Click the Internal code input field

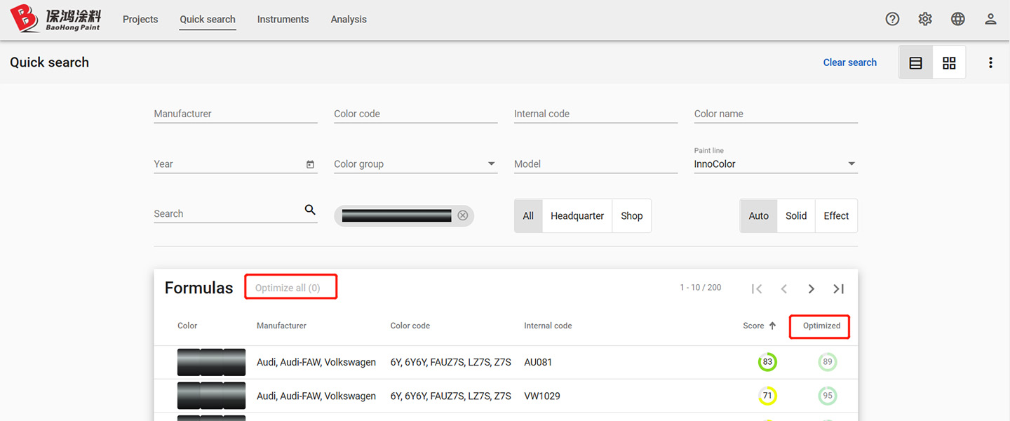[595, 114]
